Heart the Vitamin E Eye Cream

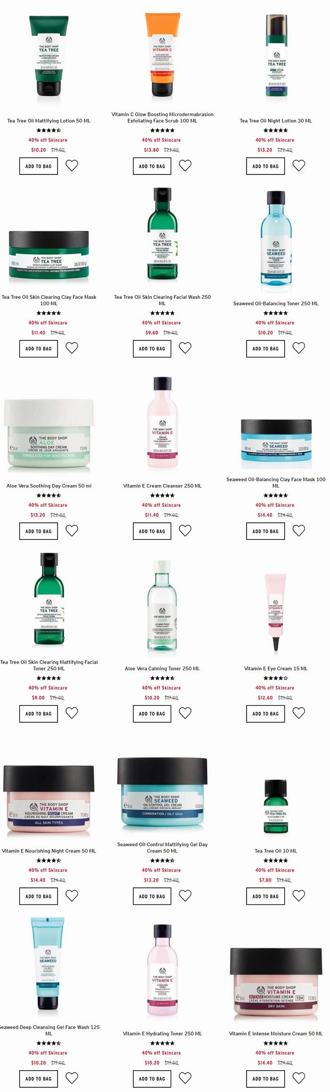click(x=299, y=713)
